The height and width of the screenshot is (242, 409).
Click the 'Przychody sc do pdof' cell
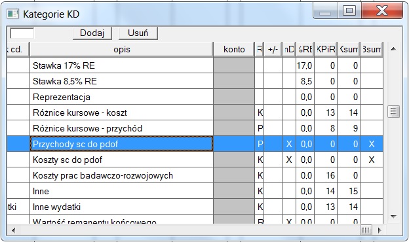click(x=122, y=144)
